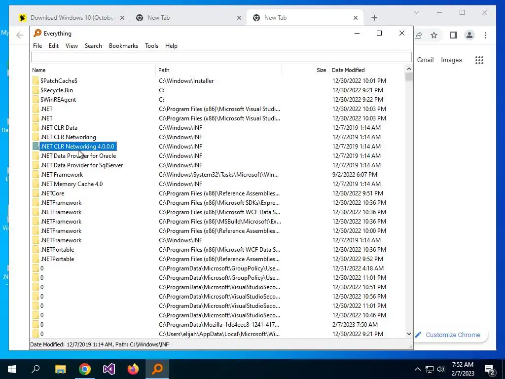Image resolution: width=505 pixels, height=379 pixels.
Task: Click folder icon of .NET CLR Networking 4.0.0.0
Action: pos(36,146)
